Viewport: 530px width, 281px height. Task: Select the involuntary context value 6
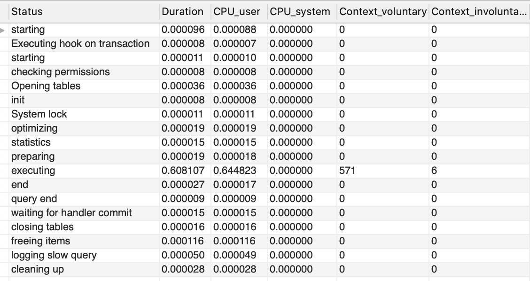coord(434,171)
